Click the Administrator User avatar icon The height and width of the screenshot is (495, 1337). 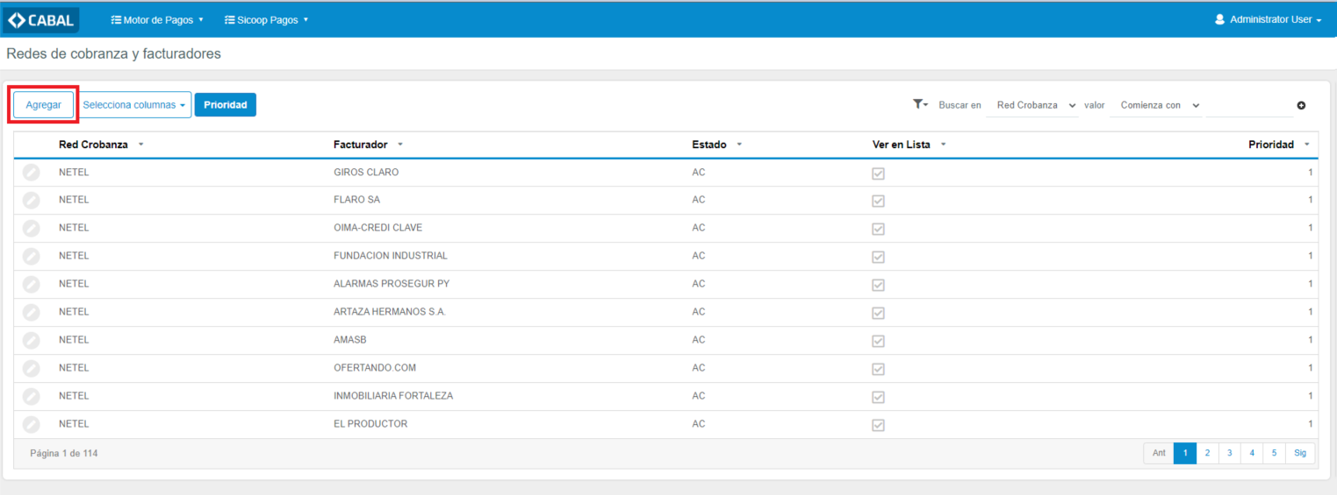tap(1219, 19)
